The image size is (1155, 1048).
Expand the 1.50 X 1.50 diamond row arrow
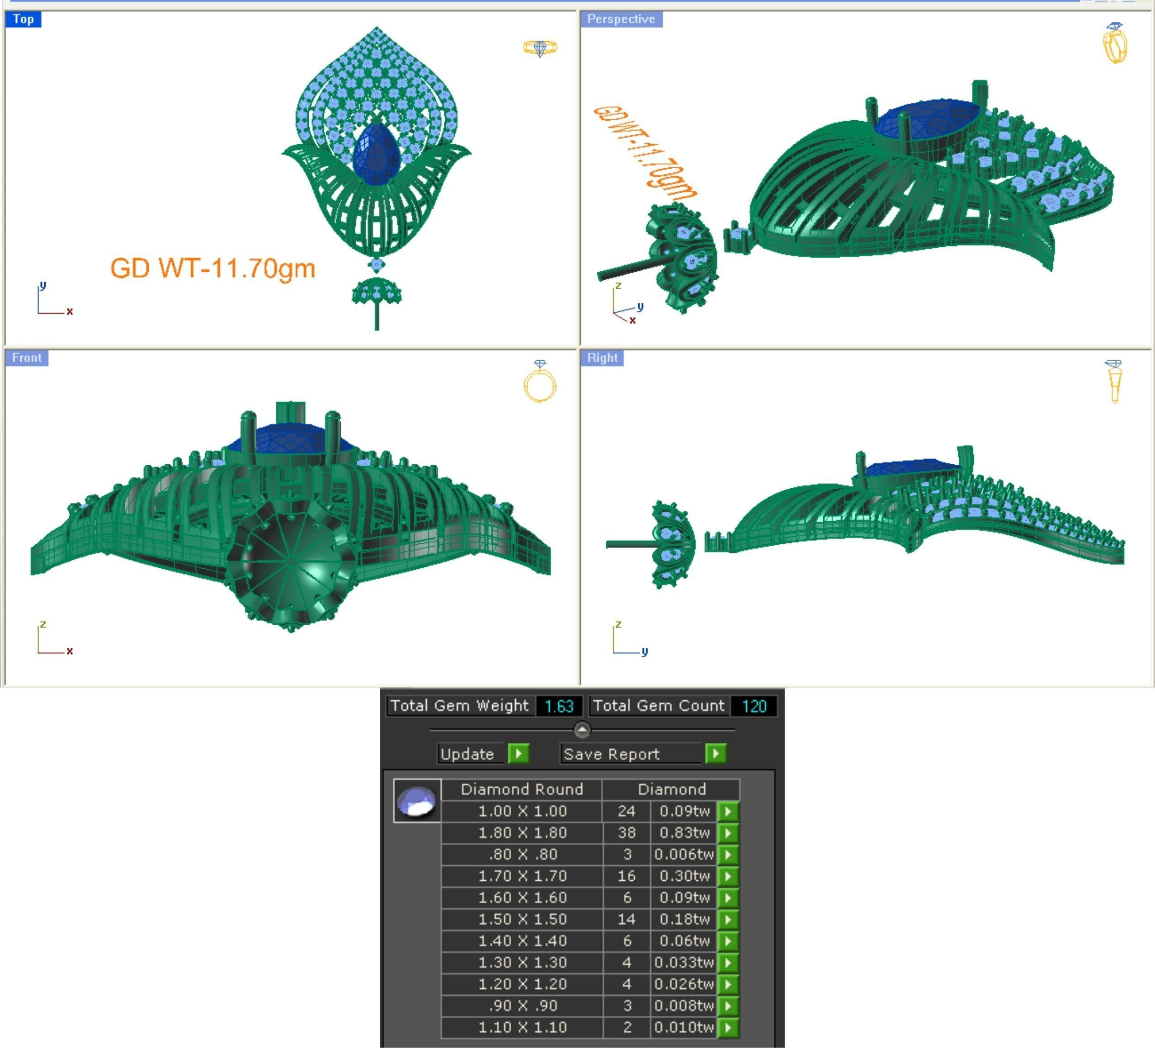[728, 920]
